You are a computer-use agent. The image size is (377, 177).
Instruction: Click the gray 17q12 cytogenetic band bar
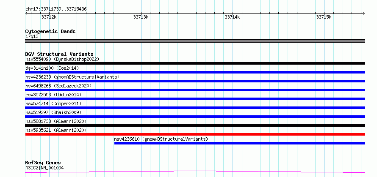[x=195, y=41]
